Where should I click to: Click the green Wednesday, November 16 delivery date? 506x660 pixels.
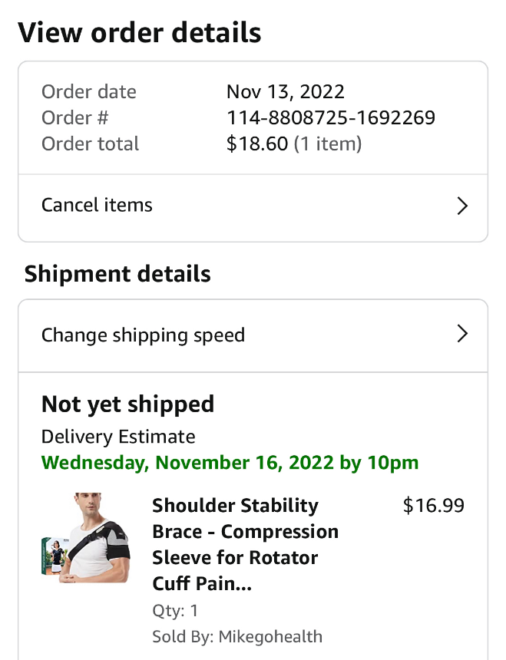click(230, 463)
